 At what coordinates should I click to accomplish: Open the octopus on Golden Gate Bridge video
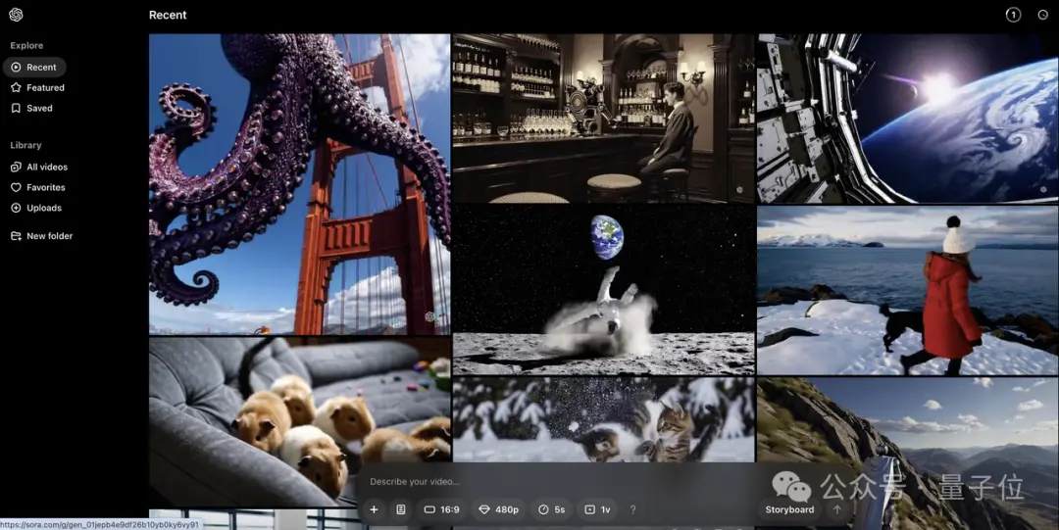point(299,183)
